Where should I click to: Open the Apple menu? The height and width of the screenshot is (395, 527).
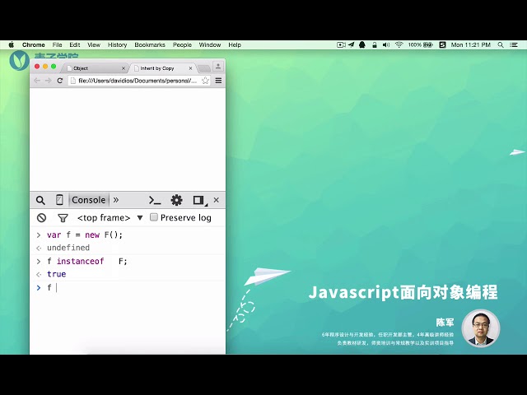point(12,44)
